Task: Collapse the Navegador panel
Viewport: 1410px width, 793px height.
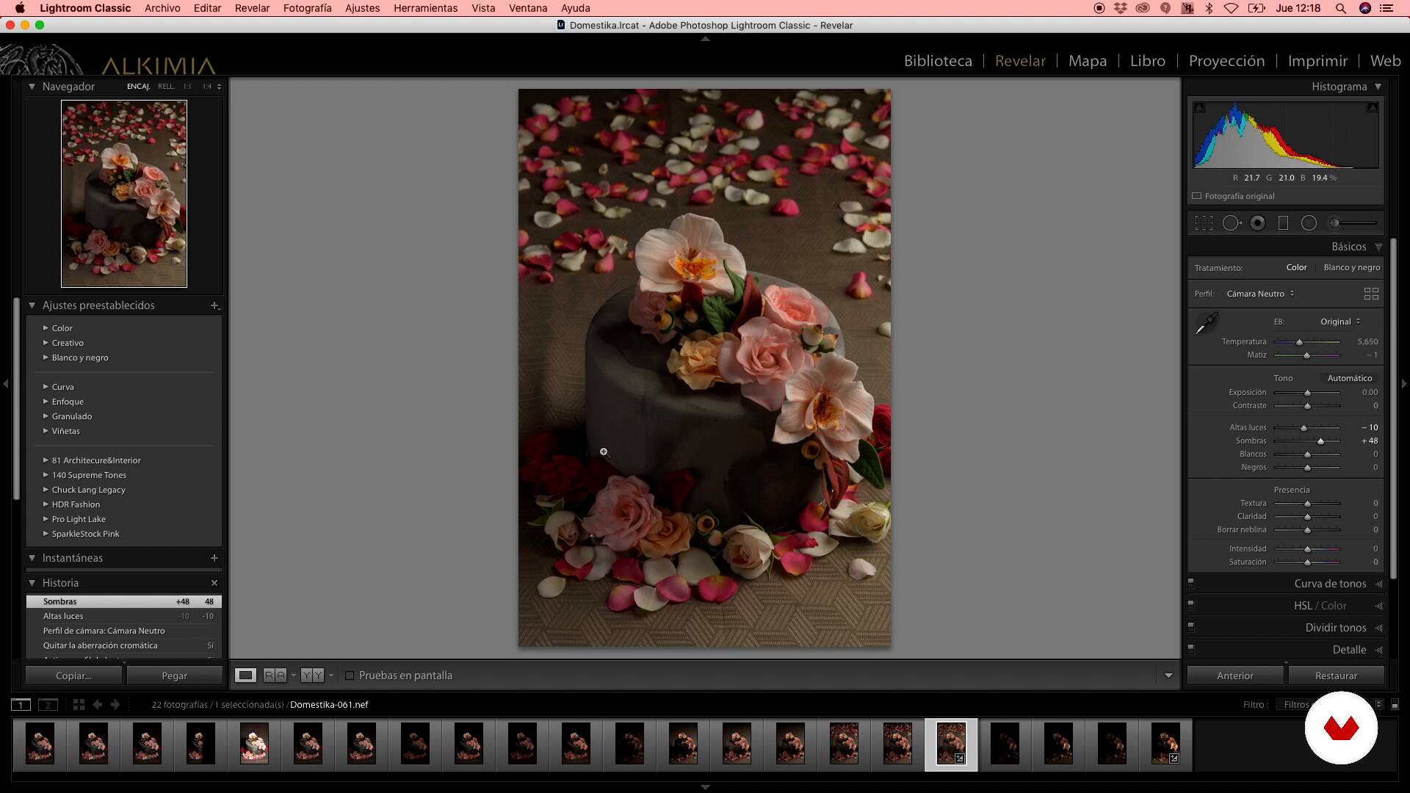Action: coord(32,87)
